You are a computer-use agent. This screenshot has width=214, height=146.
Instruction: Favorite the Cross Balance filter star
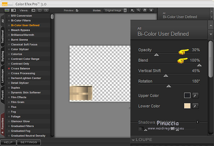pos(9,68)
